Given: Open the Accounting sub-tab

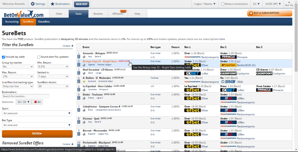Looking at the screenshot, I should click(12, 22).
